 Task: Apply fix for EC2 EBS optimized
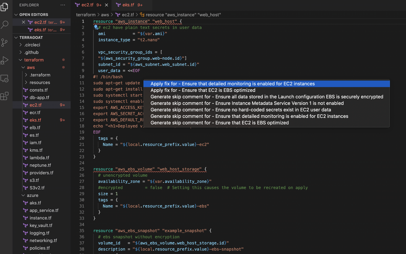pyautogui.click(x=203, y=90)
